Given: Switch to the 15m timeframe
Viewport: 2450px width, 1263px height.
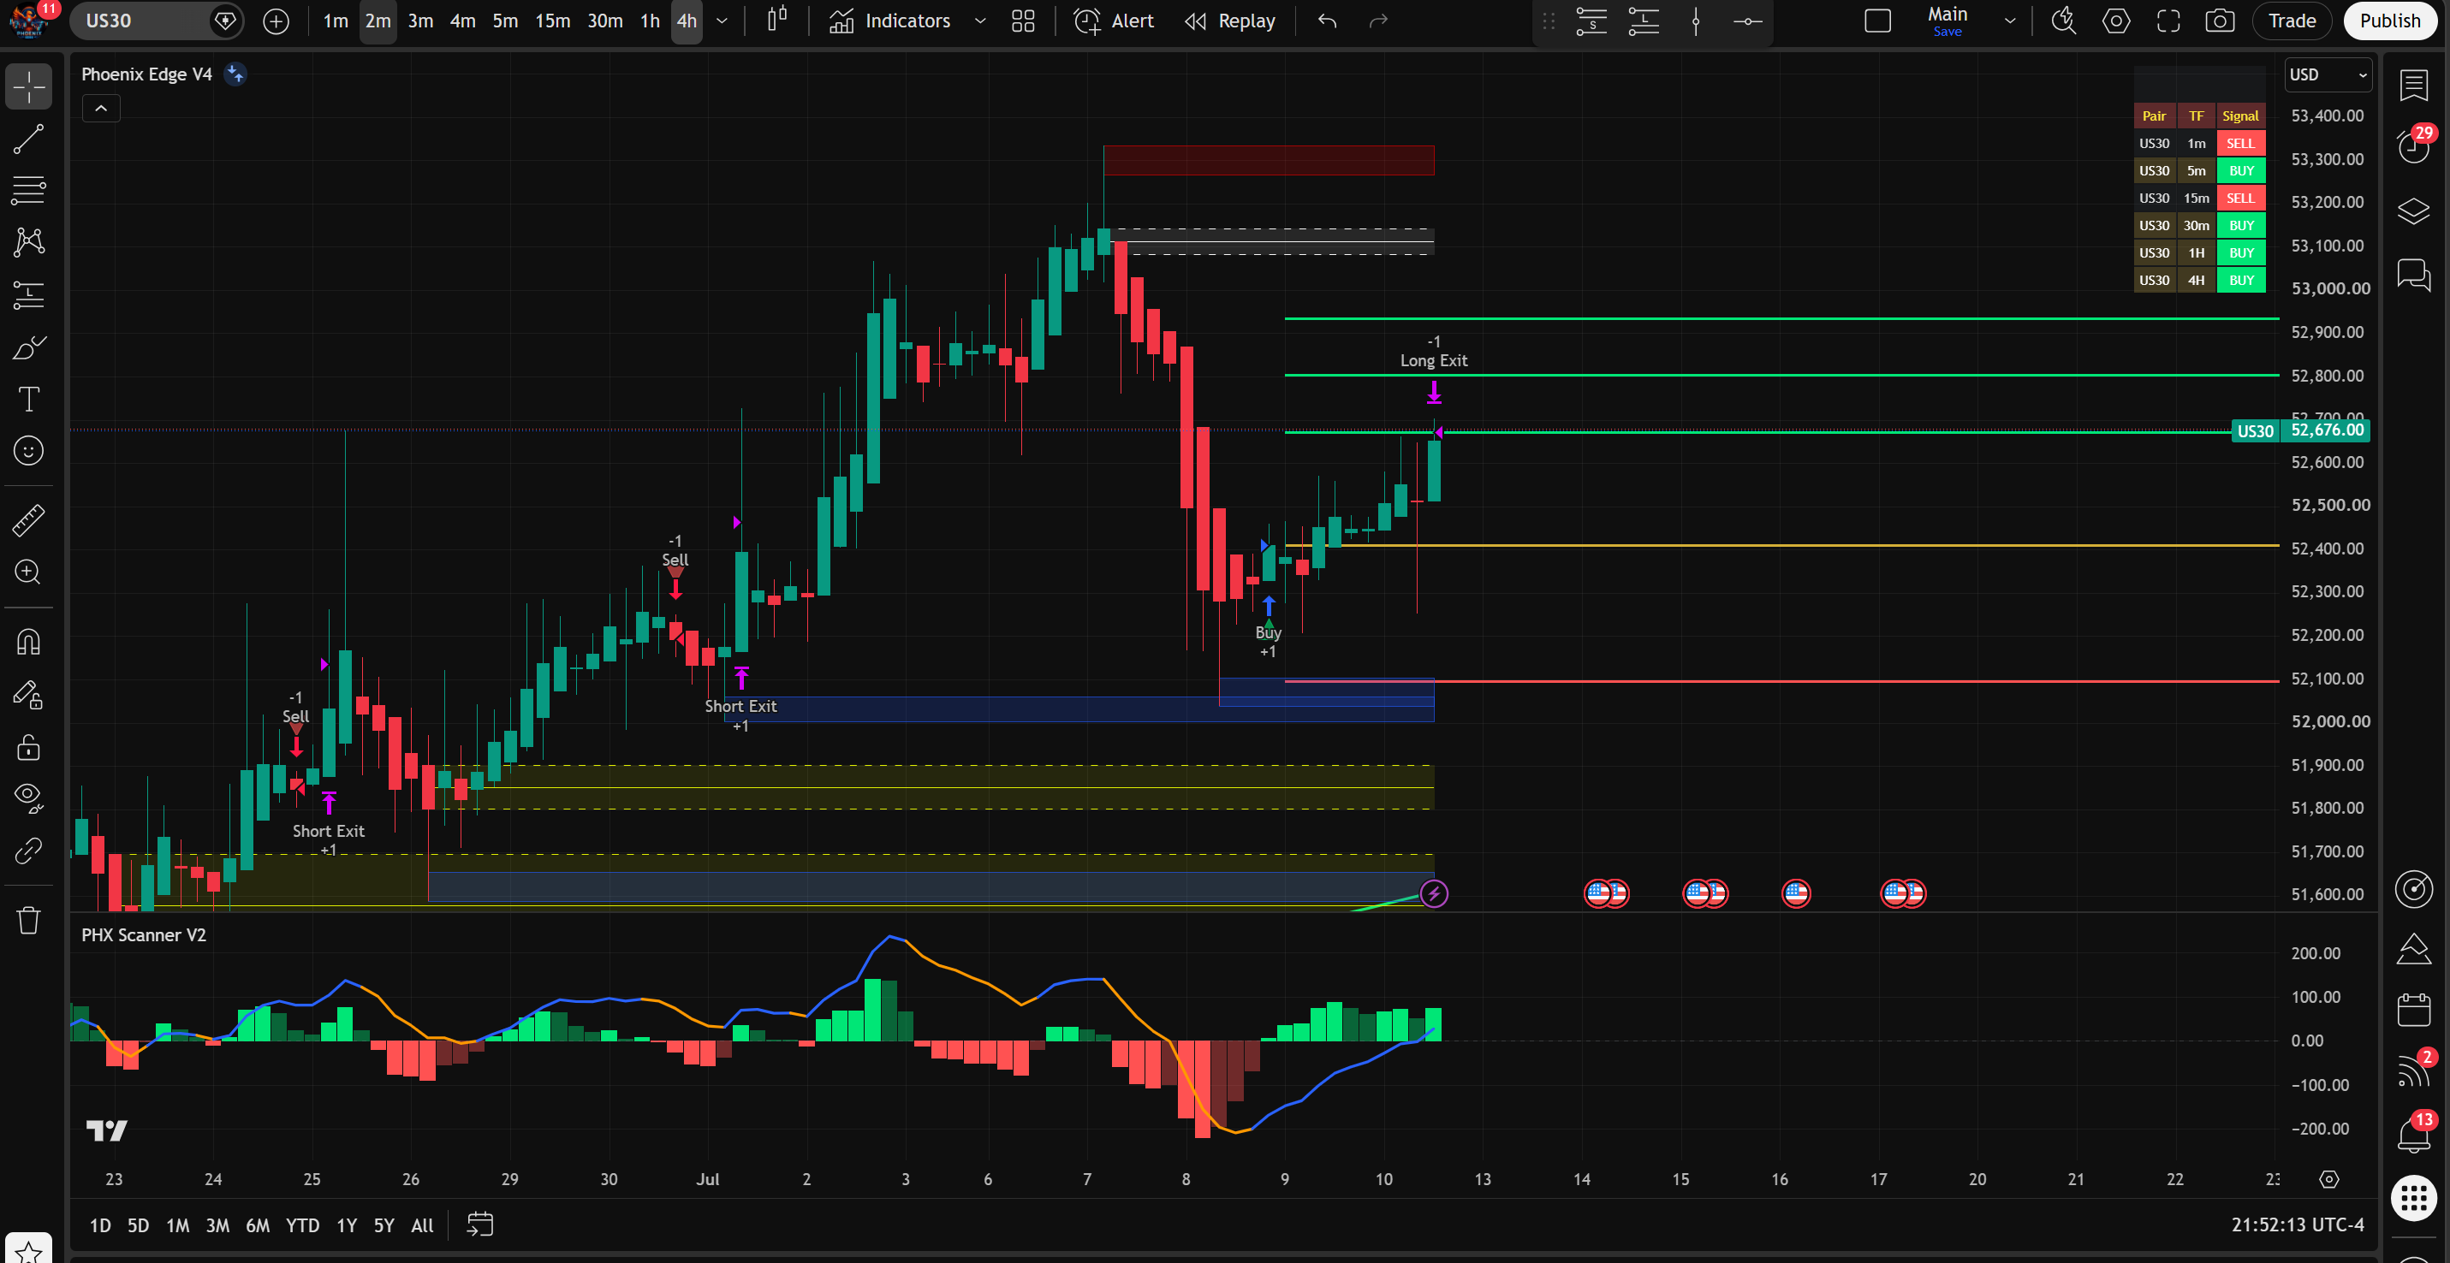Looking at the screenshot, I should pos(553,21).
